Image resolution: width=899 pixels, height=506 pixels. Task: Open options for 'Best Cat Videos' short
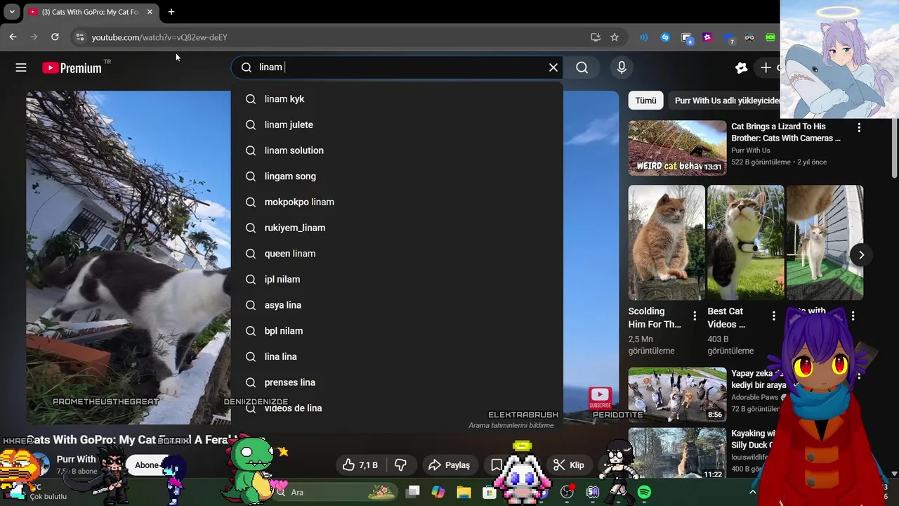(773, 316)
